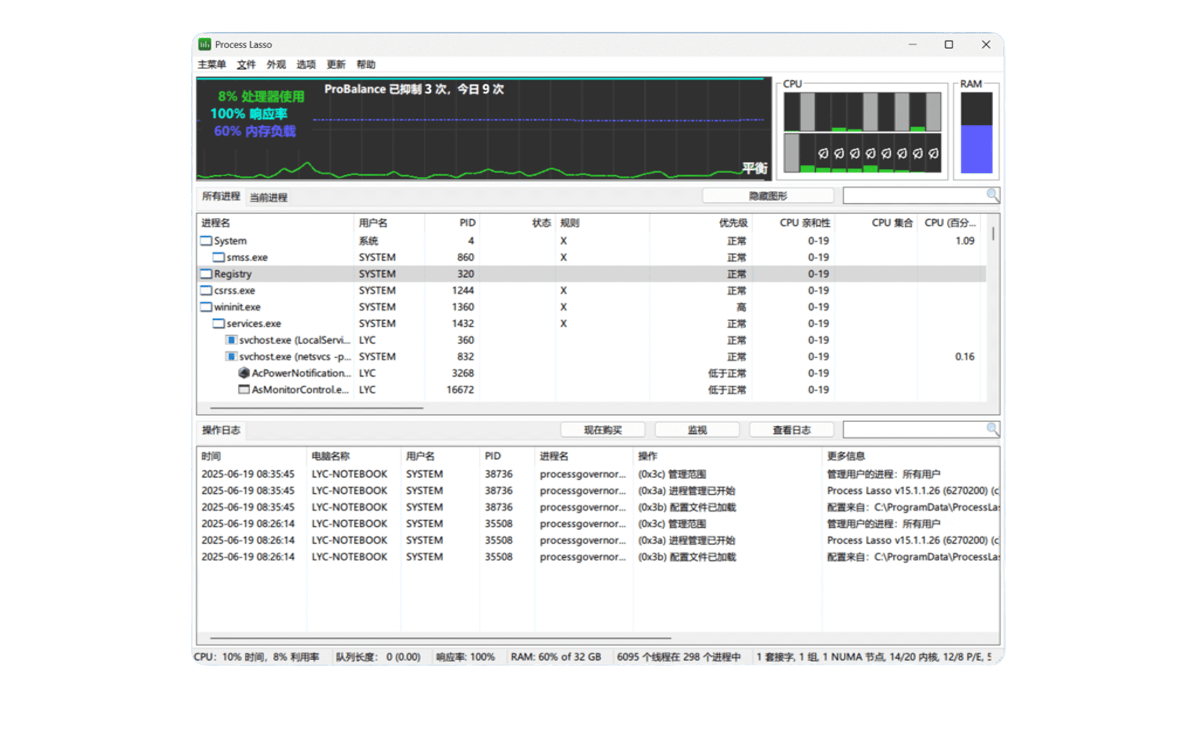This screenshot has width=1198, height=742.
Task: Click the process list horizontal scrollbar
Action: coord(316,408)
